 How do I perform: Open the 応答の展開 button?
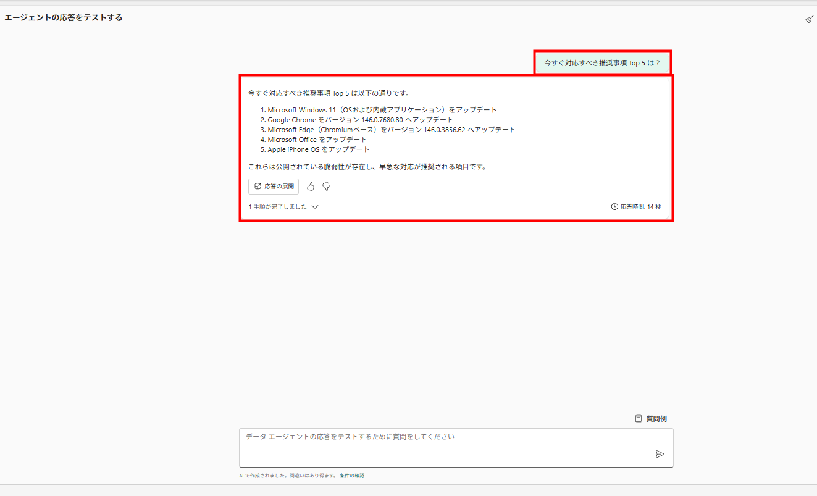[x=274, y=187]
